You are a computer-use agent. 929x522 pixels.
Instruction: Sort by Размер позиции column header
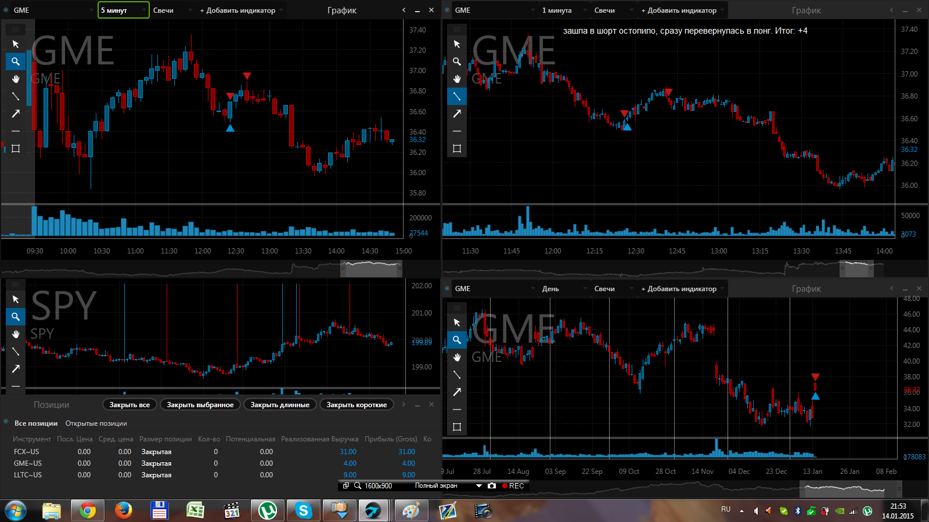[x=165, y=439]
